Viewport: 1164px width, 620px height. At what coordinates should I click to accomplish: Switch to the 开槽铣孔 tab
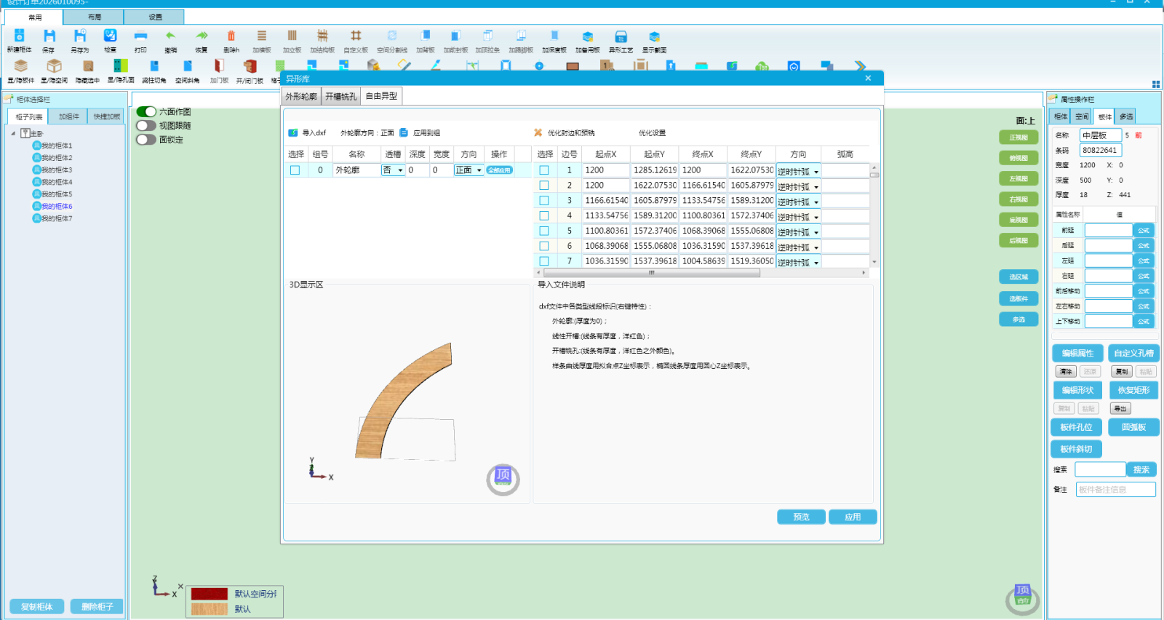[341, 96]
